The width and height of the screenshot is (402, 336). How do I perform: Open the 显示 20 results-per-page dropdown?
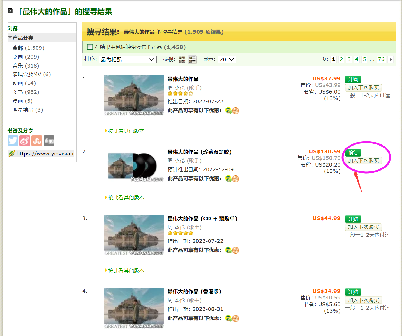(x=227, y=59)
